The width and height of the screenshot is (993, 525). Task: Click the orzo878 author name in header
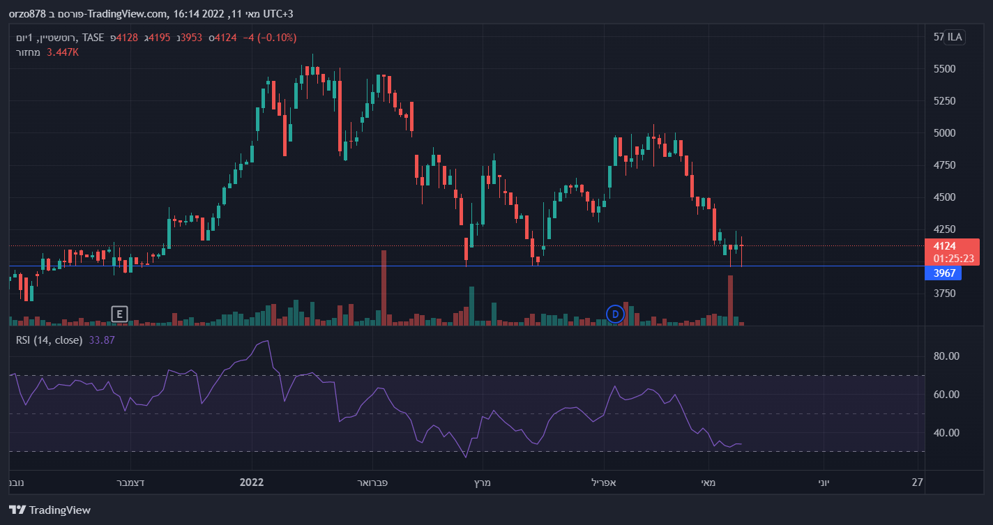[28, 14]
